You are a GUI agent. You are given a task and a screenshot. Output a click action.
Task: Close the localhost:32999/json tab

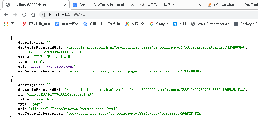(x=65, y=5)
